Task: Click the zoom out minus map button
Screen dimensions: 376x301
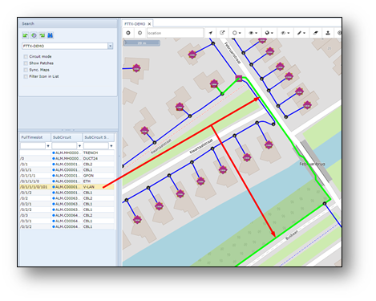Action: tap(139, 33)
